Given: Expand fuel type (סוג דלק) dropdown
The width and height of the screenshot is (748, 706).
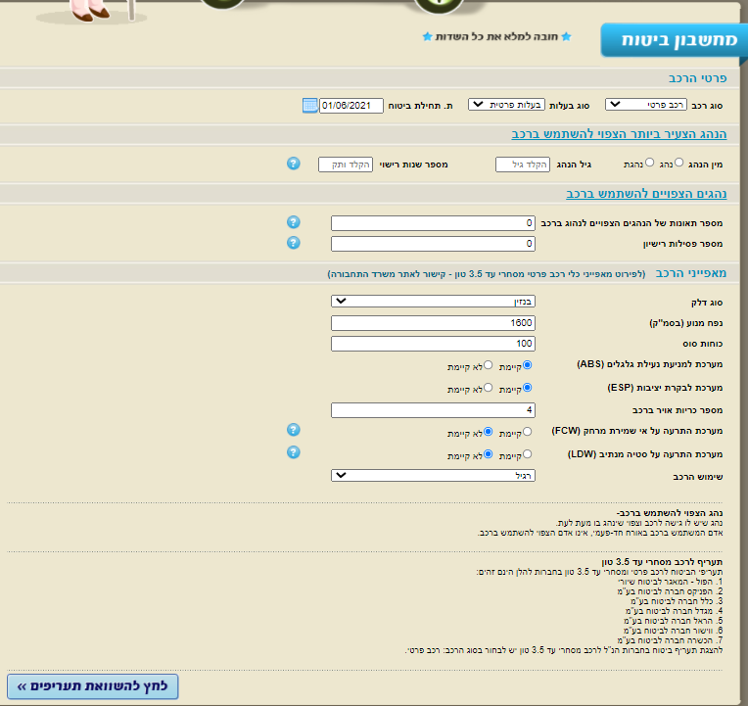Looking at the screenshot, I should [433, 301].
